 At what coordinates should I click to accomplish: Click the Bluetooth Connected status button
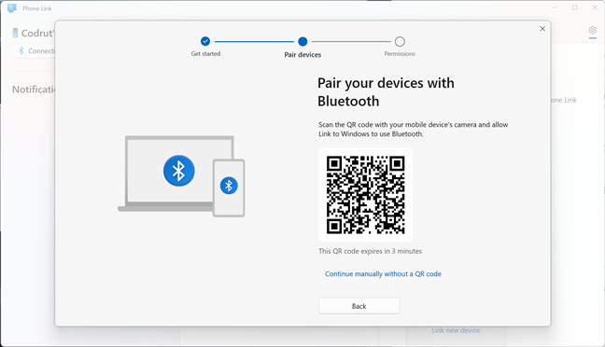click(x=35, y=51)
